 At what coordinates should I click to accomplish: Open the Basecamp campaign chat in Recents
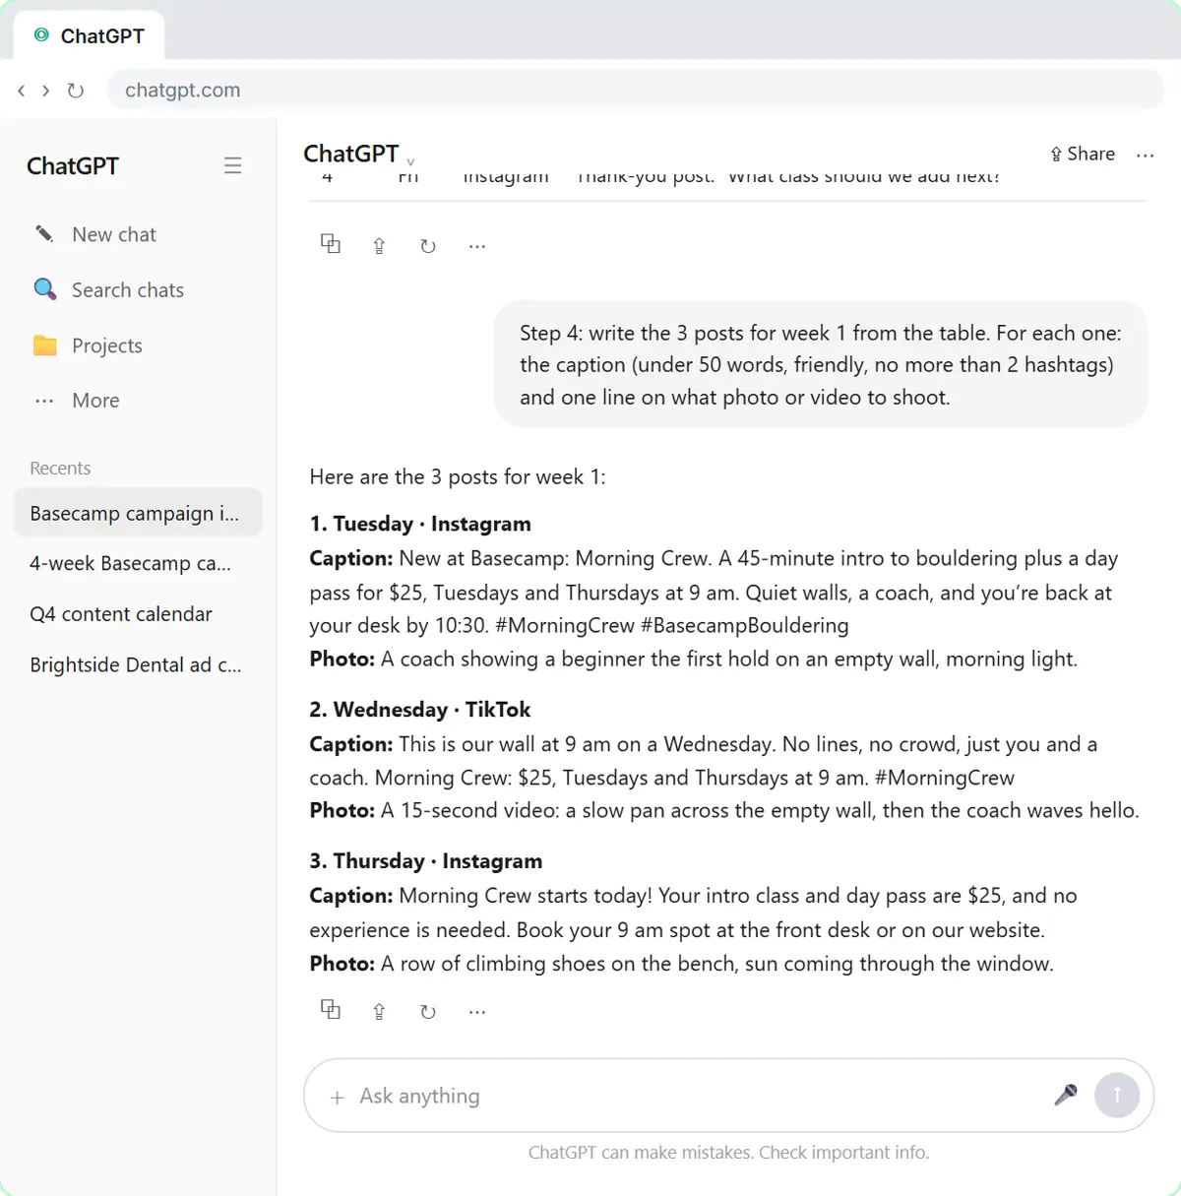pyautogui.click(x=138, y=513)
